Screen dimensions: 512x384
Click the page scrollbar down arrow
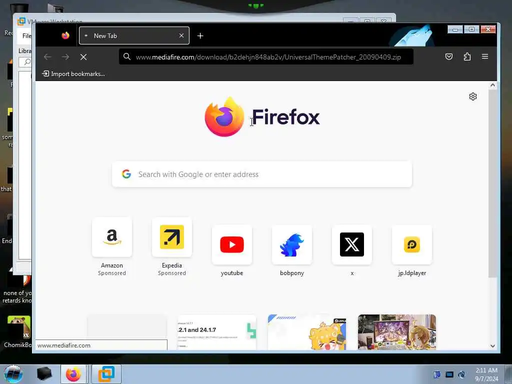[492, 346]
